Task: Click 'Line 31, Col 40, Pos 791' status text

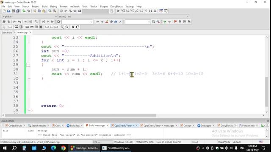Action: coord(169,142)
